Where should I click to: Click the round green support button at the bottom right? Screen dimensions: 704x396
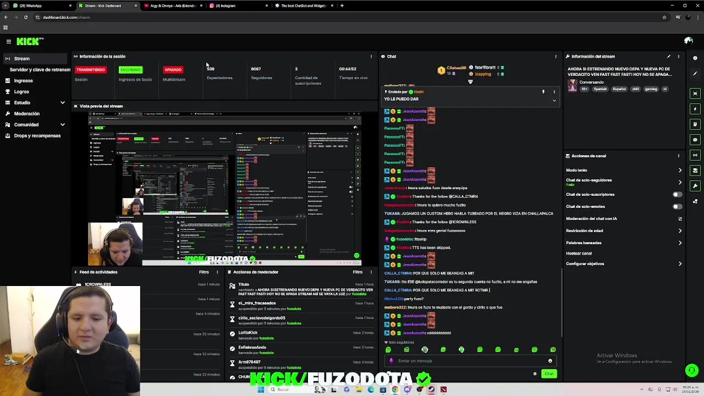pyautogui.click(x=692, y=370)
